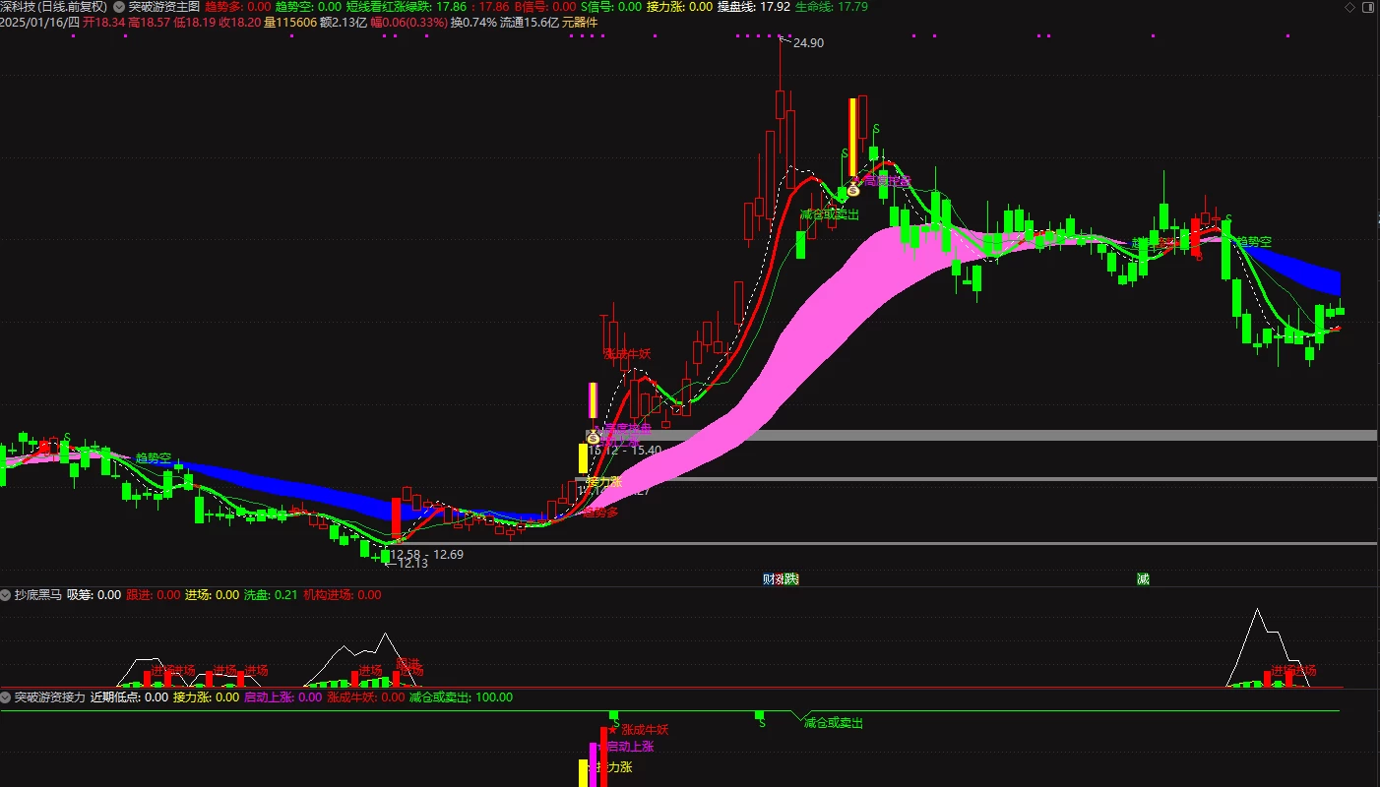Screen dimensions: 1380x787
Task: Click the 吸筹: 0.00 value
Action: point(94,595)
